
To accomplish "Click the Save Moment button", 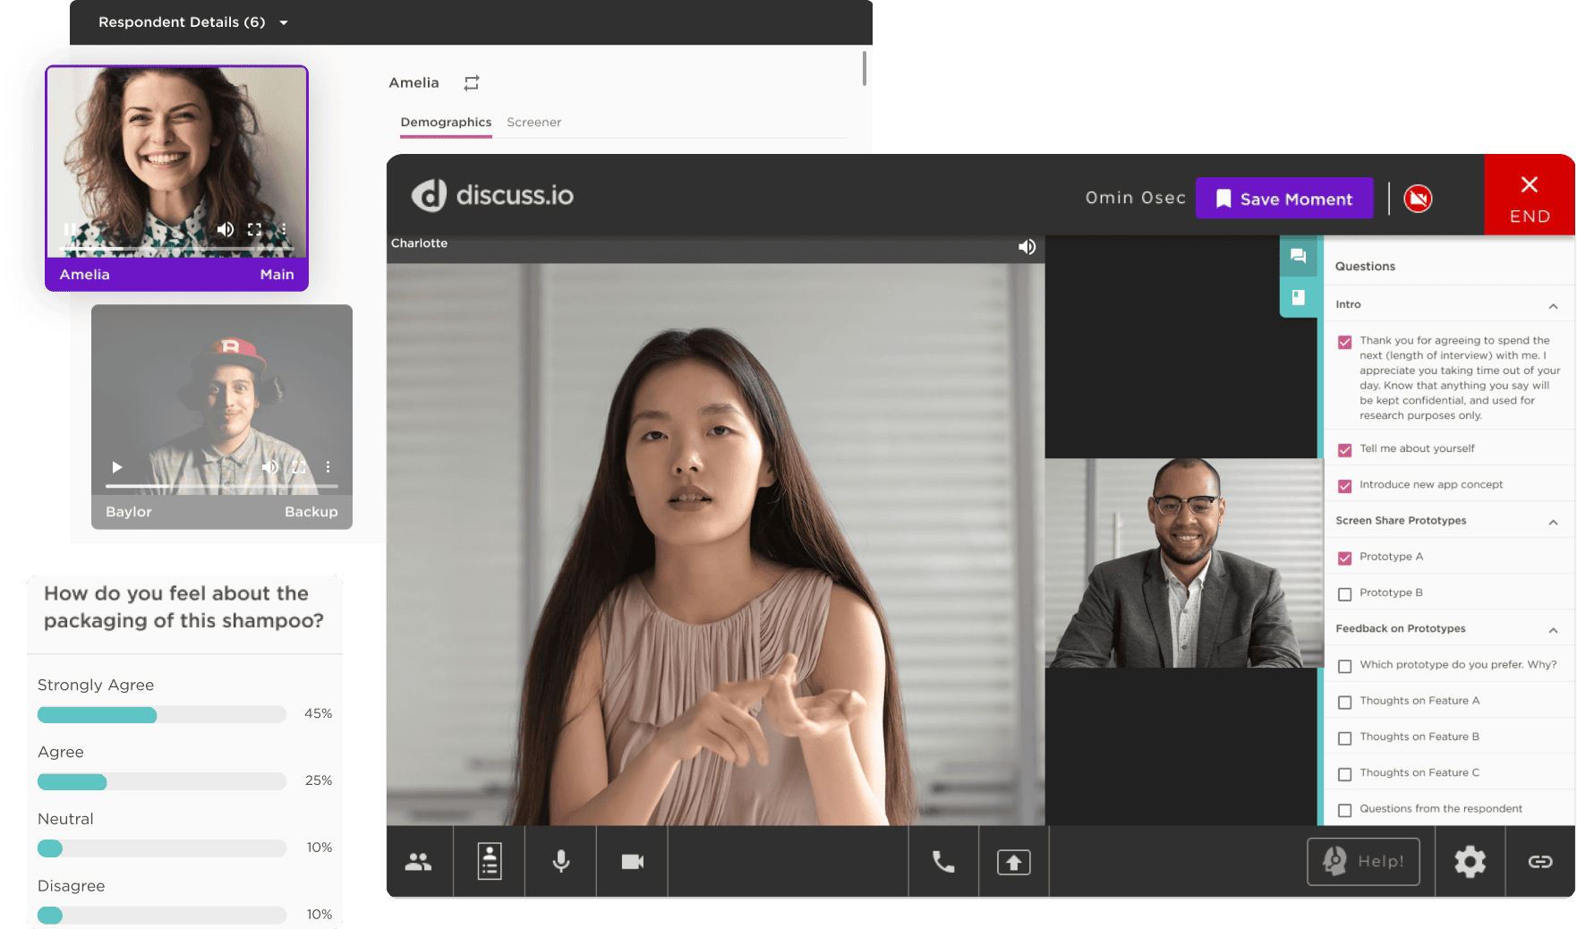I will 1284,198.
